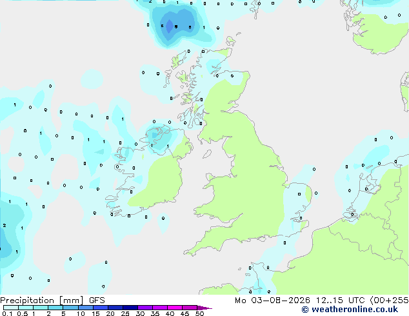Click the '0.1' legend scale label
This screenshot has width=409, height=316.
pos(7,313)
